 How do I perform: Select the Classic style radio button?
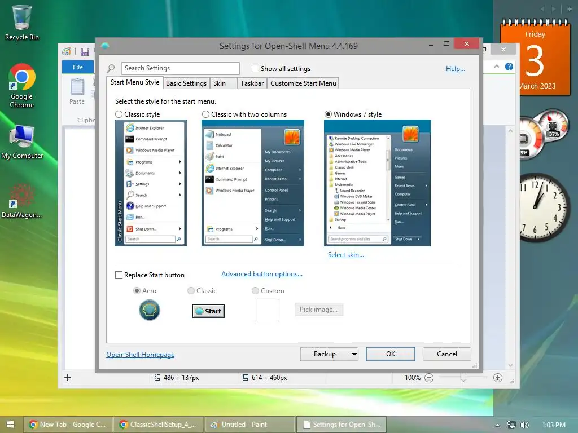119,114
